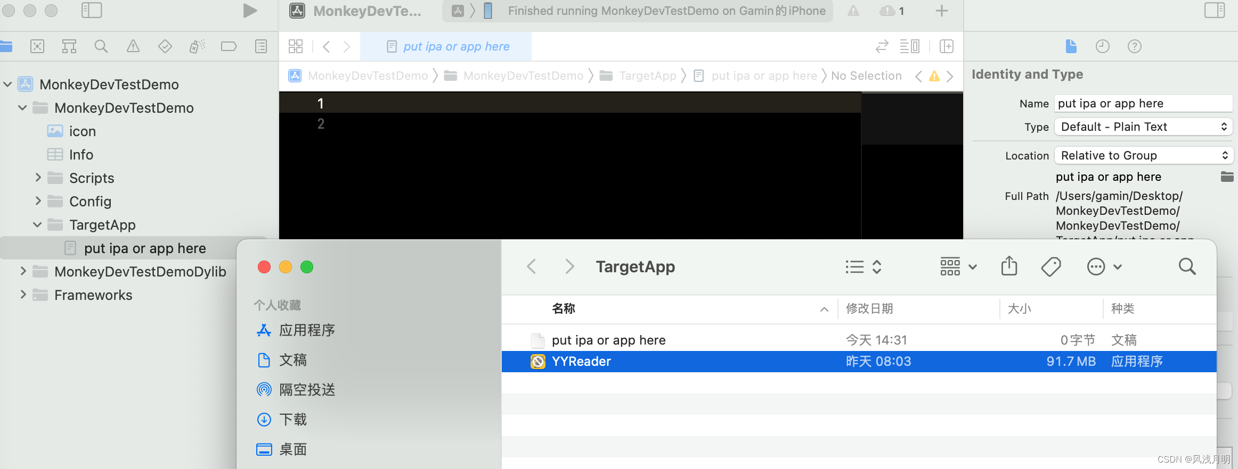Open the Finder group-by grid menu
Image resolution: width=1238 pixels, height=469 pixels.
pos(958,266)
